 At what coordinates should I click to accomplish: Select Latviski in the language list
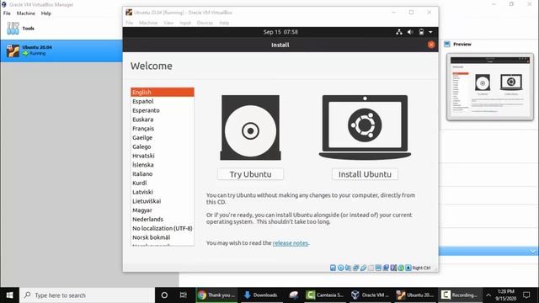coord(163,192)
